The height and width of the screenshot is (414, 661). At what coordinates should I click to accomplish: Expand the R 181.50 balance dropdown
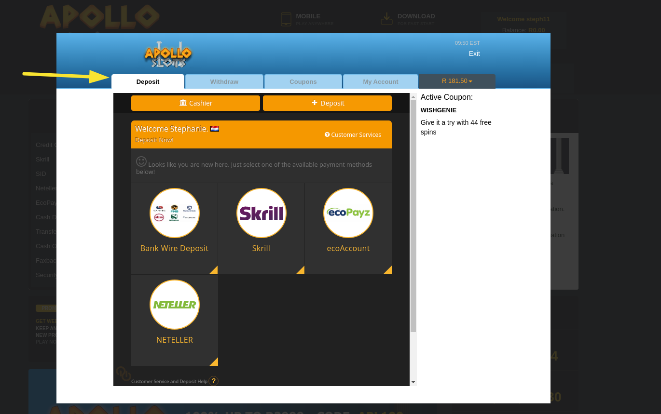pos(457,81)
